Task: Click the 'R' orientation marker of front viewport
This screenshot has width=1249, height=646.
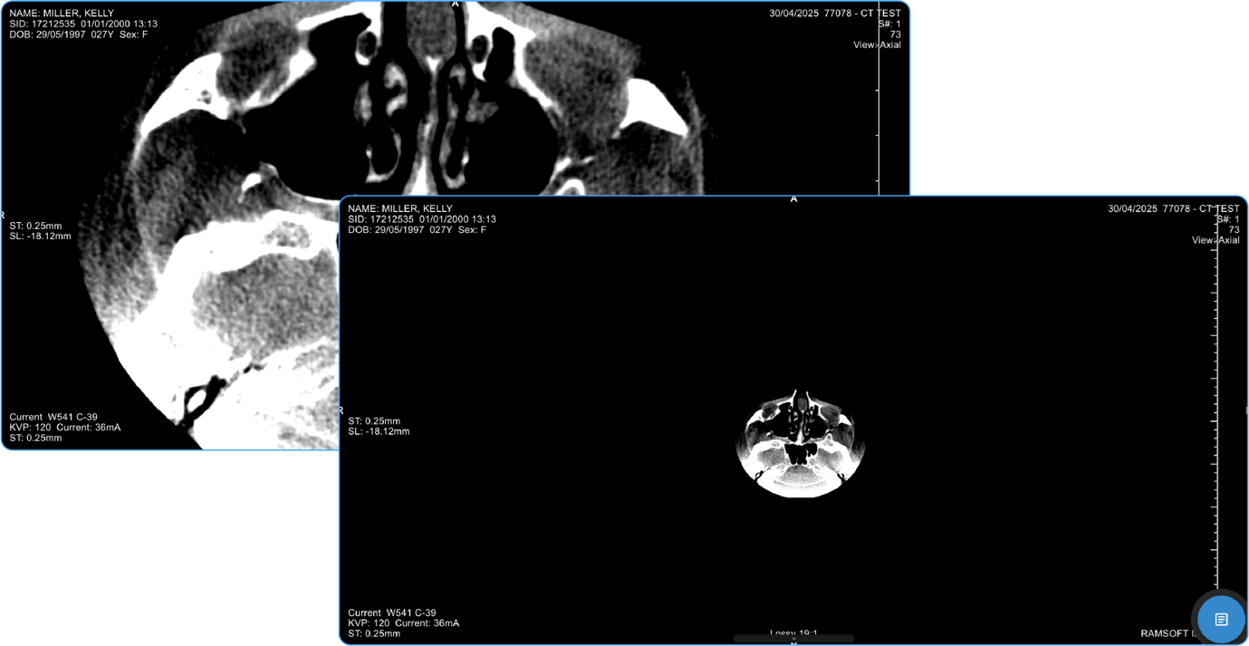Action: click(341, 410)
